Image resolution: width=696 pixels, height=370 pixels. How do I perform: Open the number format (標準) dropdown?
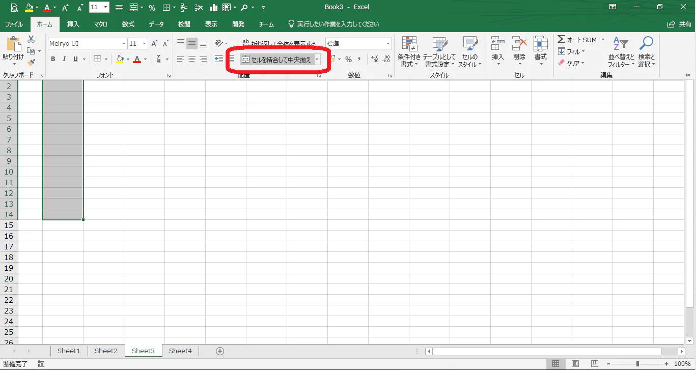(x=388, y=44)
